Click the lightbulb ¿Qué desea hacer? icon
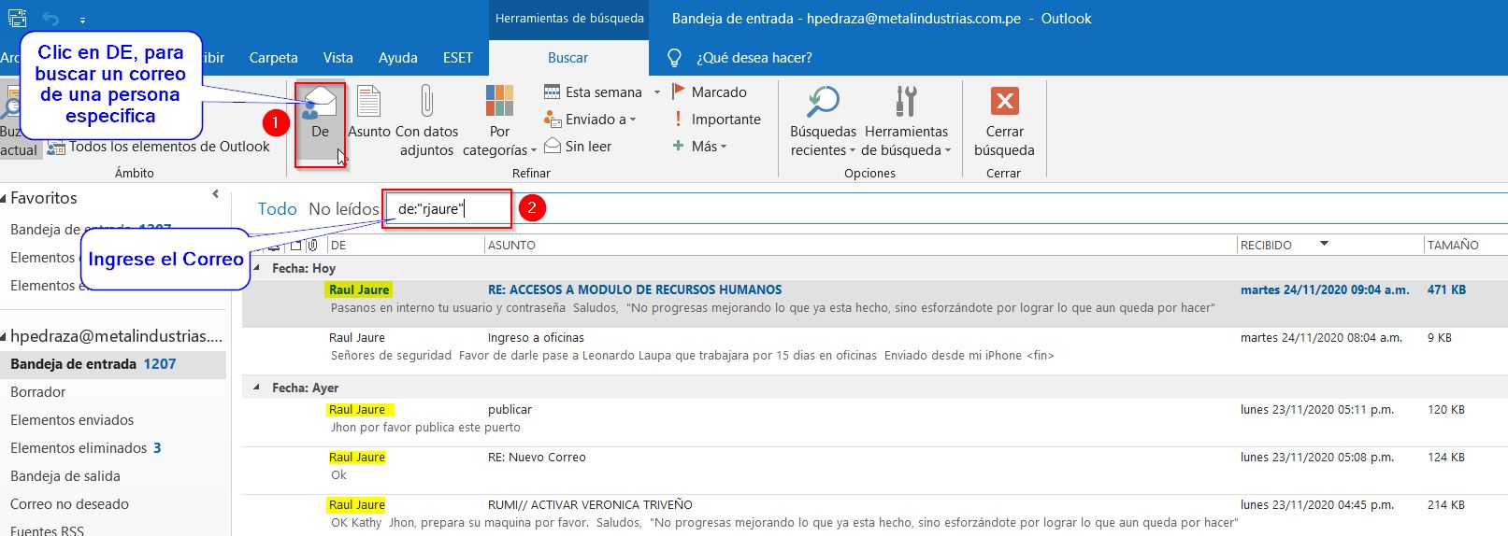1508x536 pixels. point(674,58)
